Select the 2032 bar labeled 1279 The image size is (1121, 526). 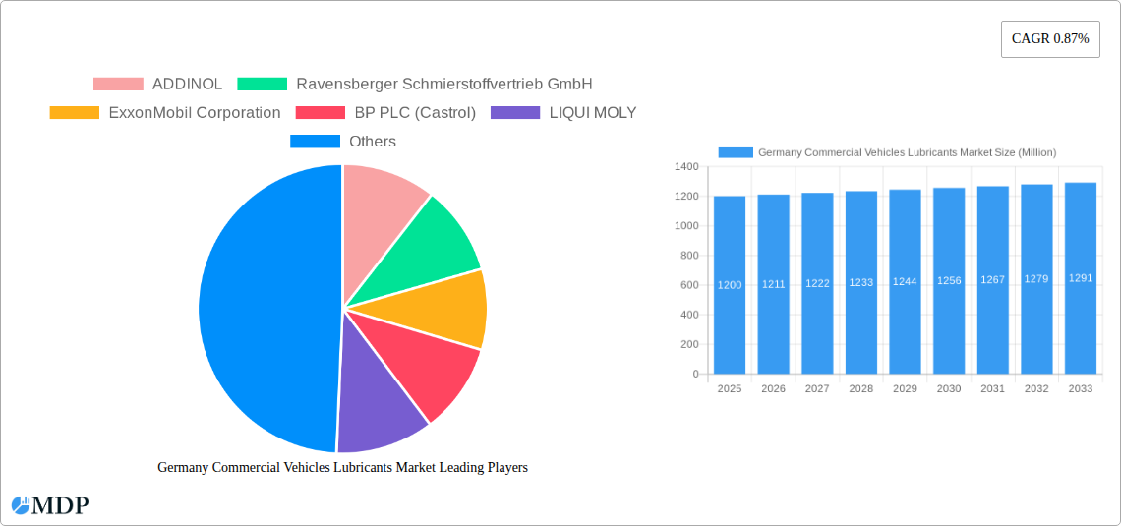pos(1036,279)
